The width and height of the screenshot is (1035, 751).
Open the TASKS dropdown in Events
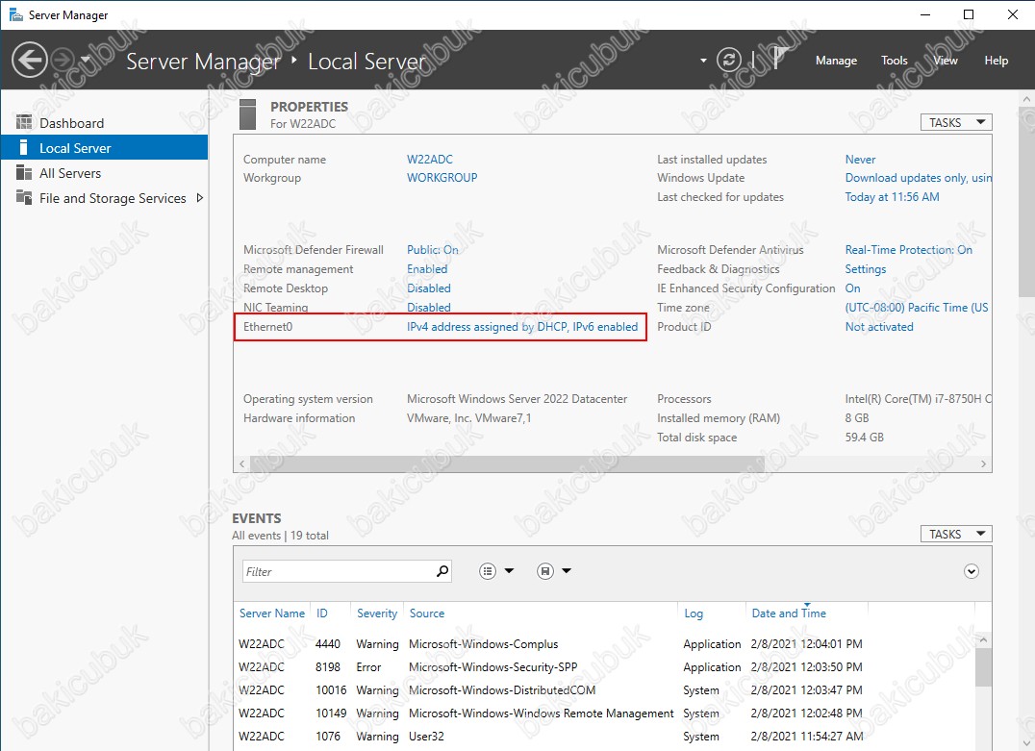[x=956, y=534]
